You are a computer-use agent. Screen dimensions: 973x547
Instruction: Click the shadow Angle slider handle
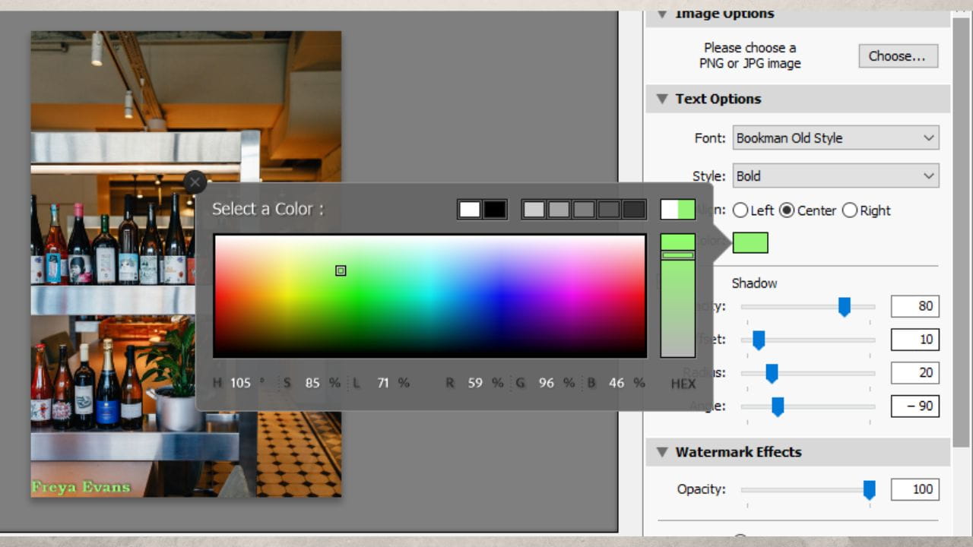pos(778,406)
